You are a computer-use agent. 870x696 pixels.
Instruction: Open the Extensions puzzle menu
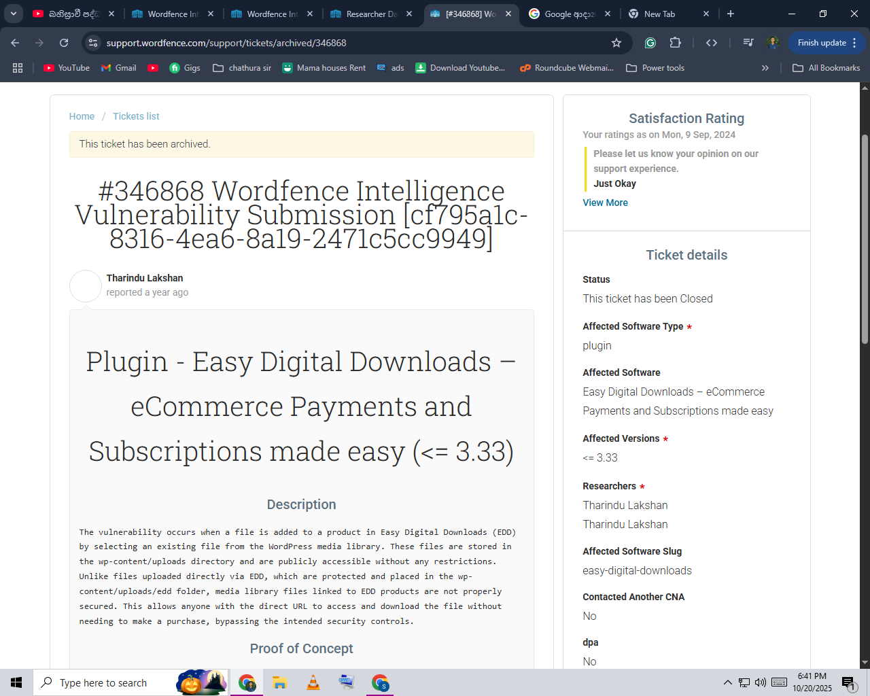(675, 43)
